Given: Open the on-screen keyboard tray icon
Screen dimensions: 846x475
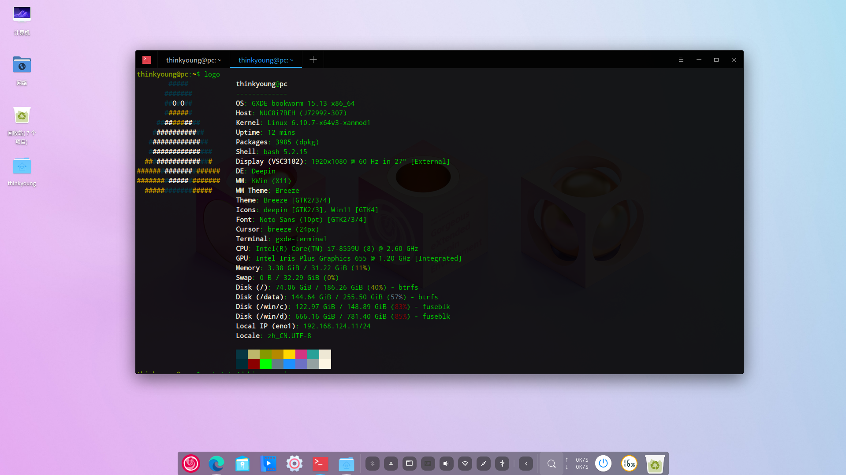Looking at the screenshot, I should click(428, 464).
